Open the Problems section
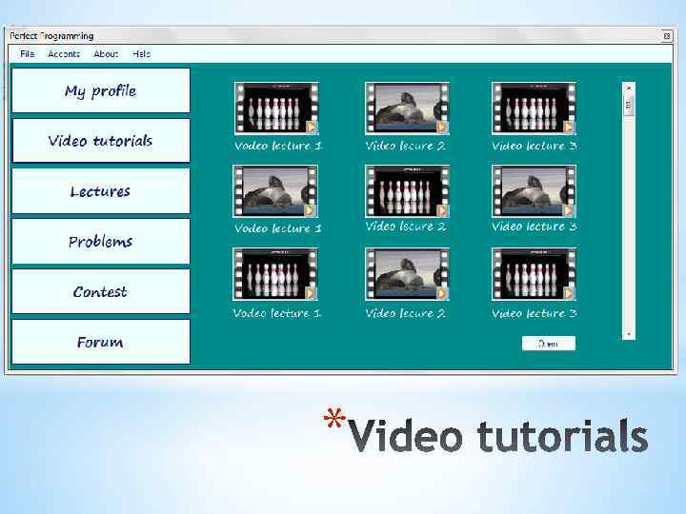The width and height of the screenshot is (686, 514). (x=101, y=241)
